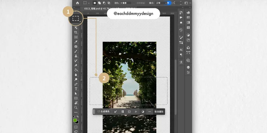
Task: Open the workspace layout icon
Action: point(186,3)
